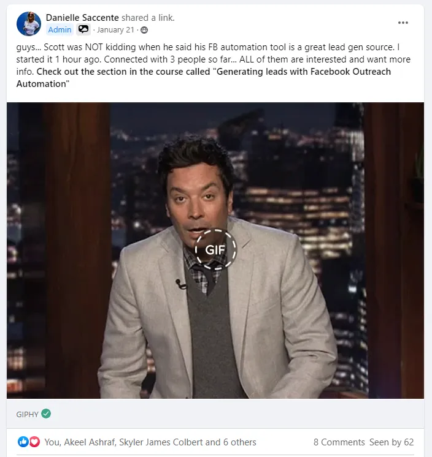Click the green GIPHY verified checkmark
The width and height of the screenshot is (432, 457).
[x=46, y=414]
